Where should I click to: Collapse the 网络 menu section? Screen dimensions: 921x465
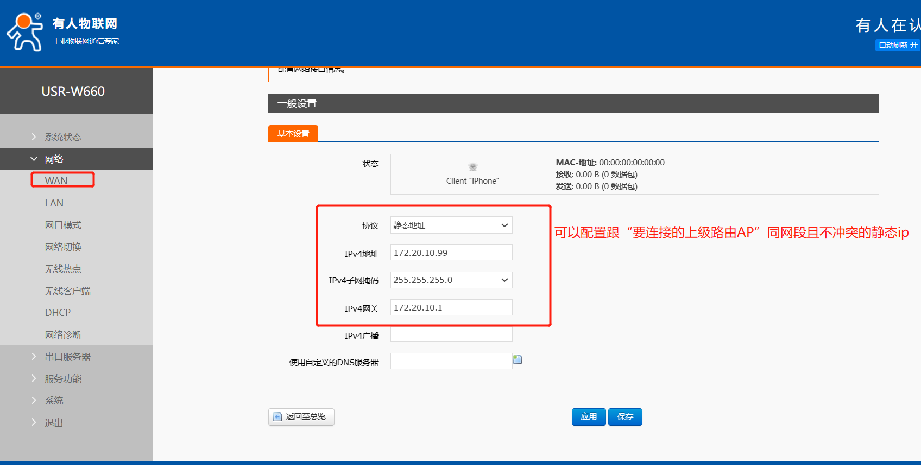click(54, 159)
